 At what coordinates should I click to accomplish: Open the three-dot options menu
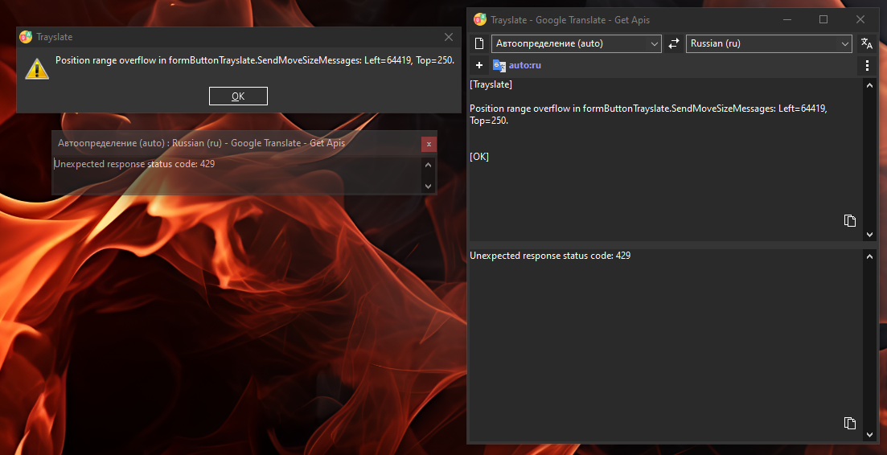867,66
